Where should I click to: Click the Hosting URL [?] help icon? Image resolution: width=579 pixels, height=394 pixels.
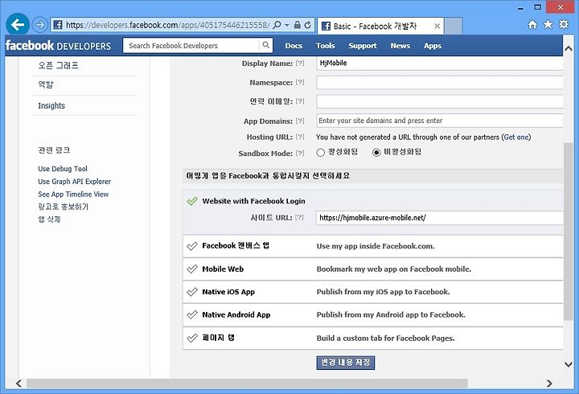click(300, 137)
